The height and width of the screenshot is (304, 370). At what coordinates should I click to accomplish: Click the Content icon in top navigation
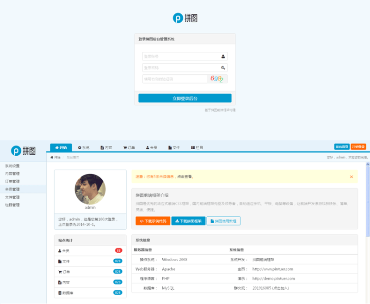(x=102, y=147)
